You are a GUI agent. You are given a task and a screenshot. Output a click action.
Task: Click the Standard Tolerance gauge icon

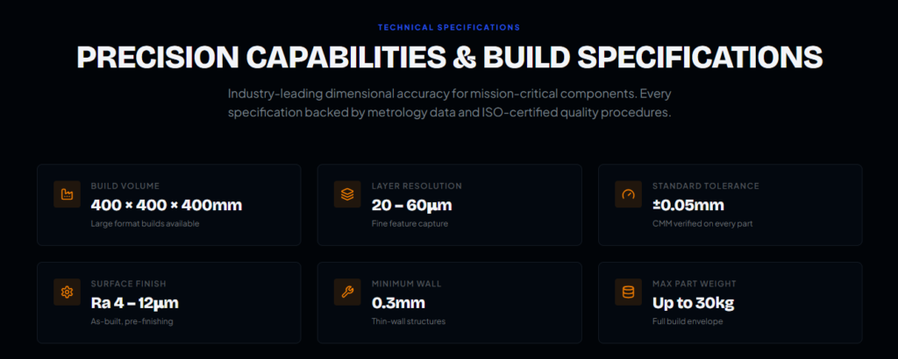[628, 194]
